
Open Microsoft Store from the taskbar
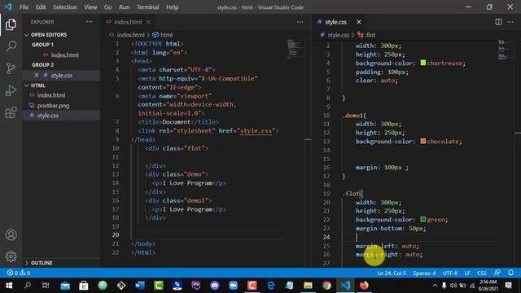point(84,286)
